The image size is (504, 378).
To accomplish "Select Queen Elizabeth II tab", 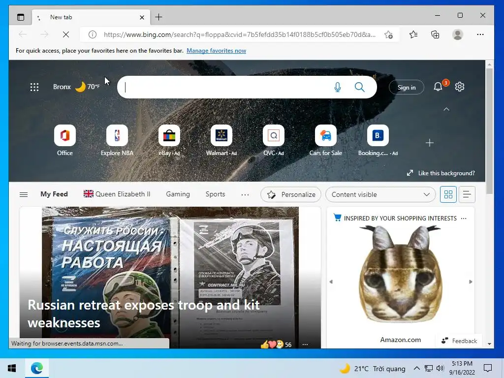I will [117, 194].
